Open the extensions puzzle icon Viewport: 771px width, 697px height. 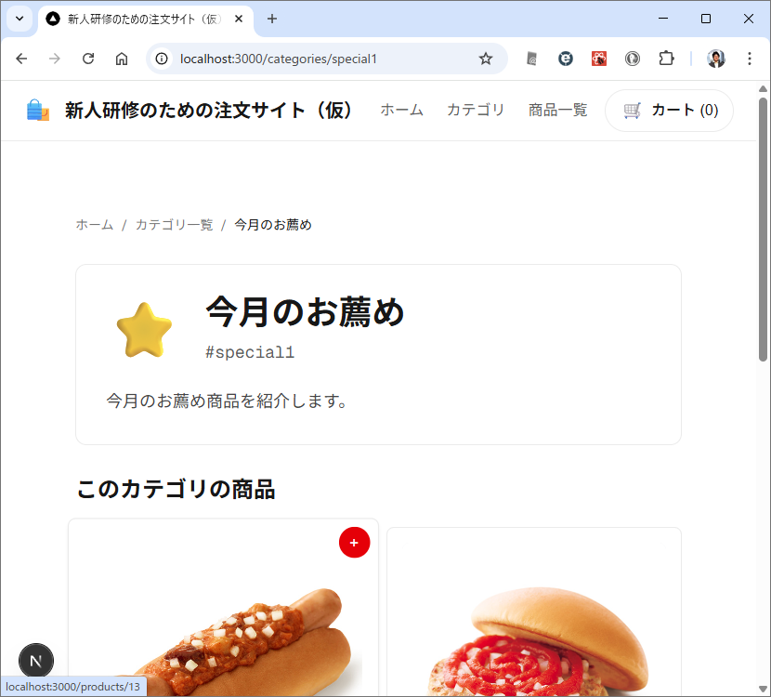tap(666, 59)
